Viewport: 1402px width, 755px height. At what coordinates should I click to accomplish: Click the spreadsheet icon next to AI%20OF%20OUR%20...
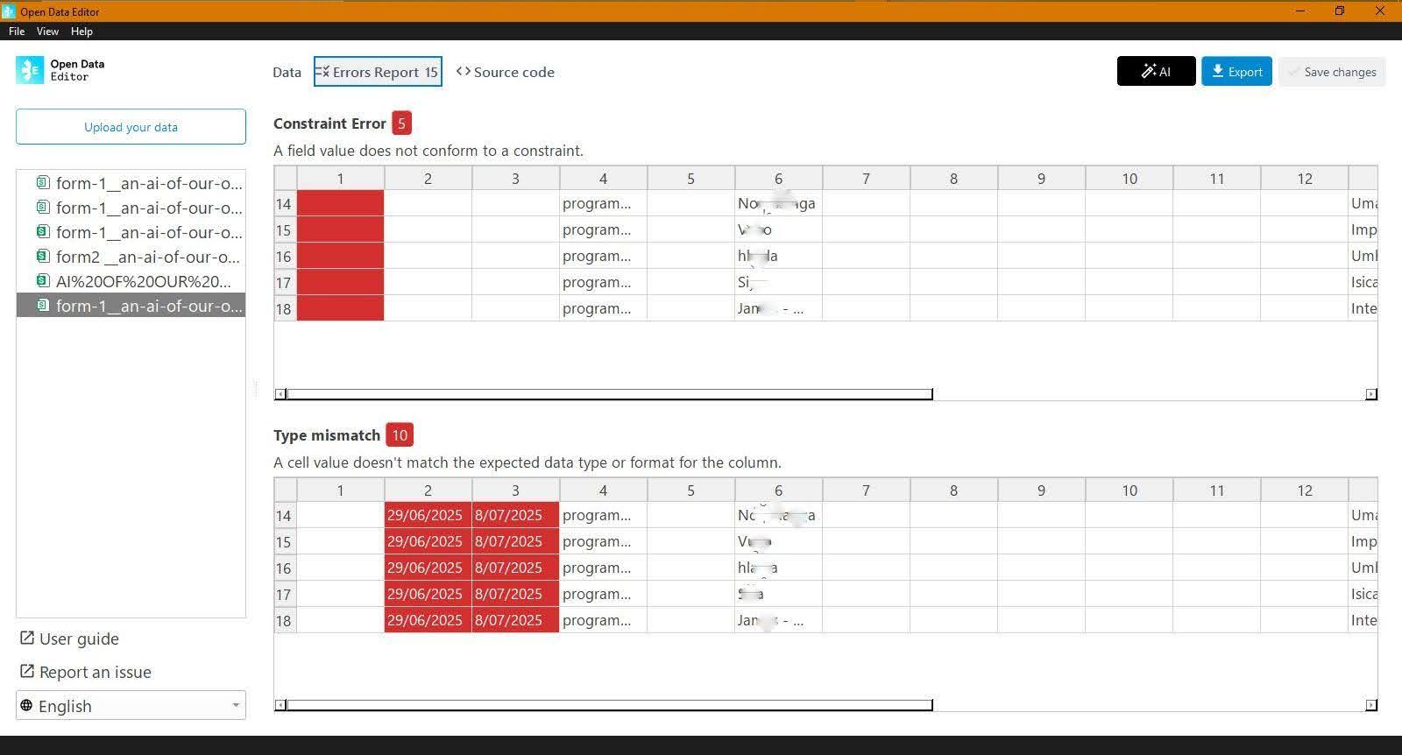click(42, 281)
